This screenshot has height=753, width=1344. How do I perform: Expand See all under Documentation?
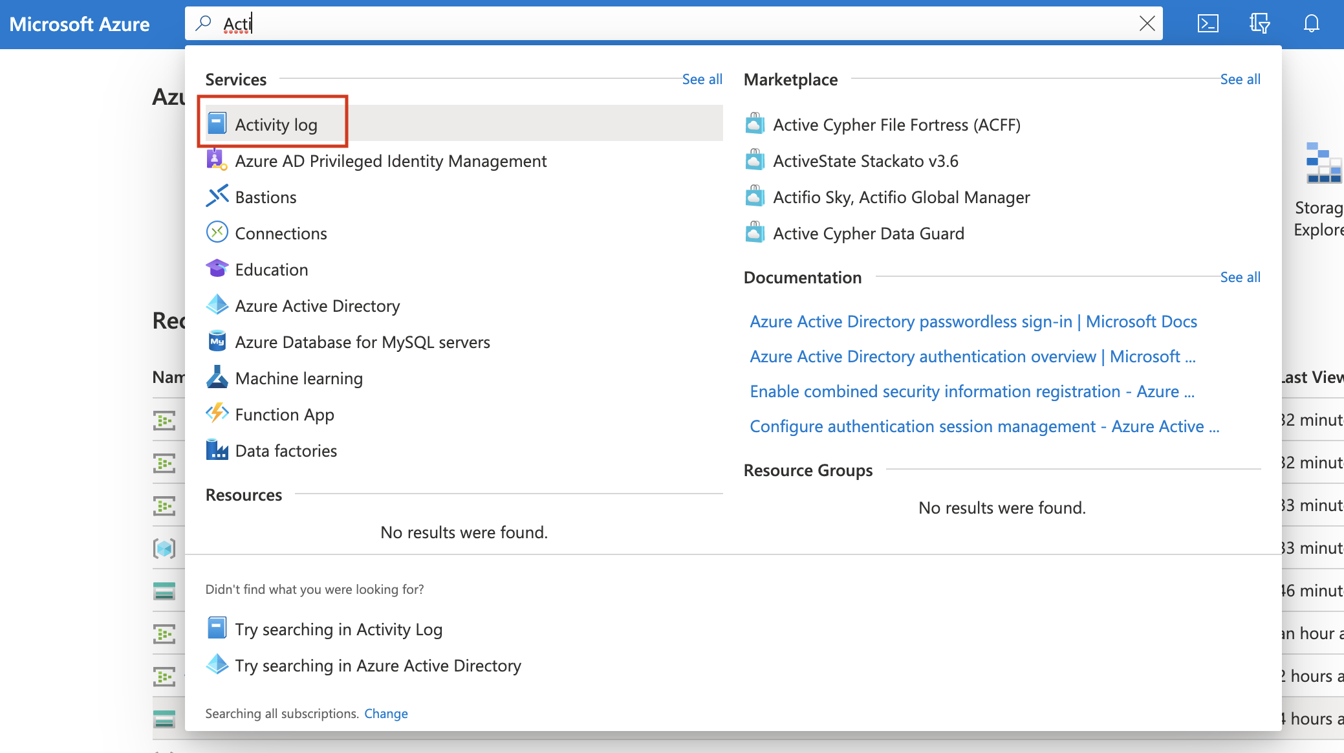click(1240, 277)
